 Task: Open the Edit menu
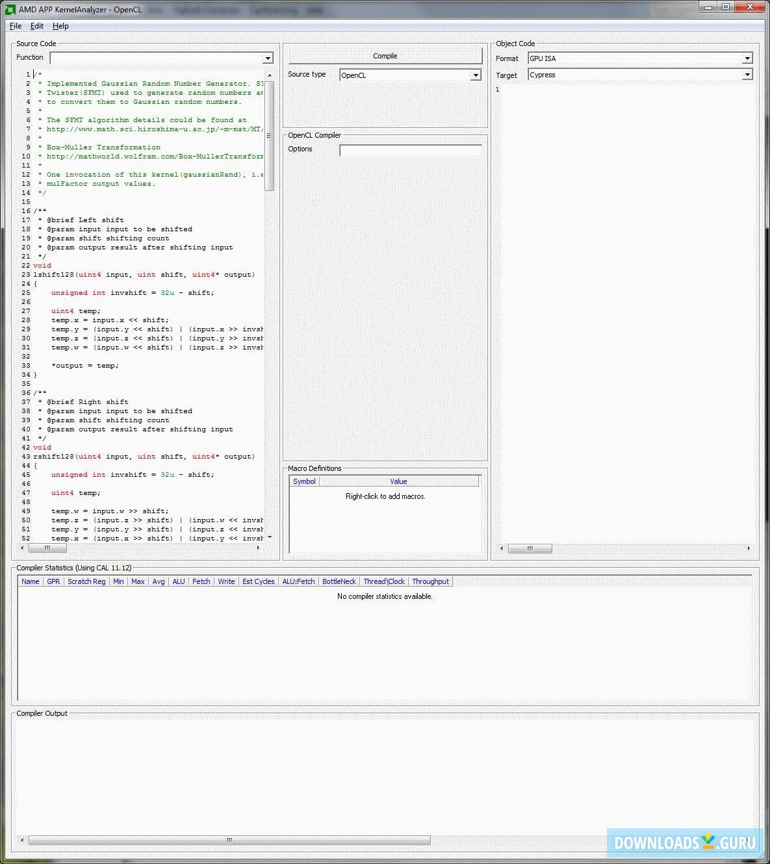point(36,26)
